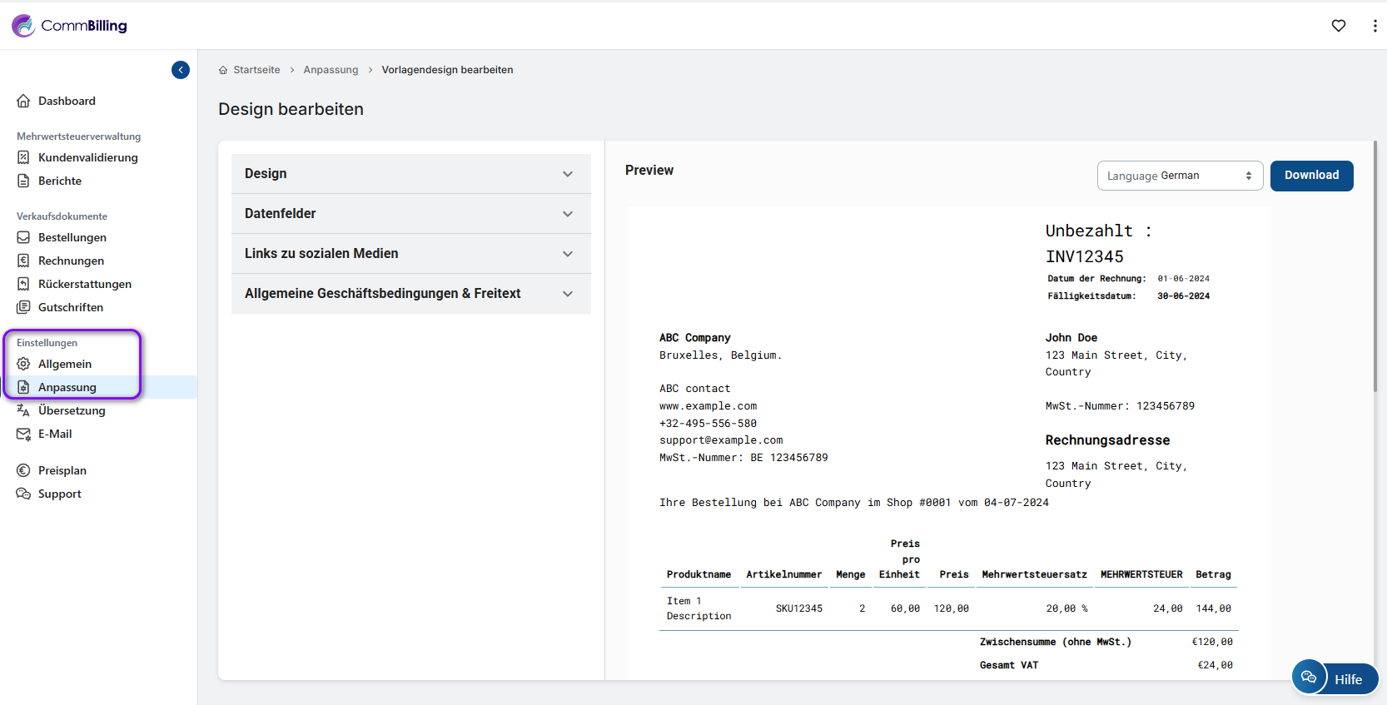Click the E-Mail envelope icon

click(x=23, y=434)
